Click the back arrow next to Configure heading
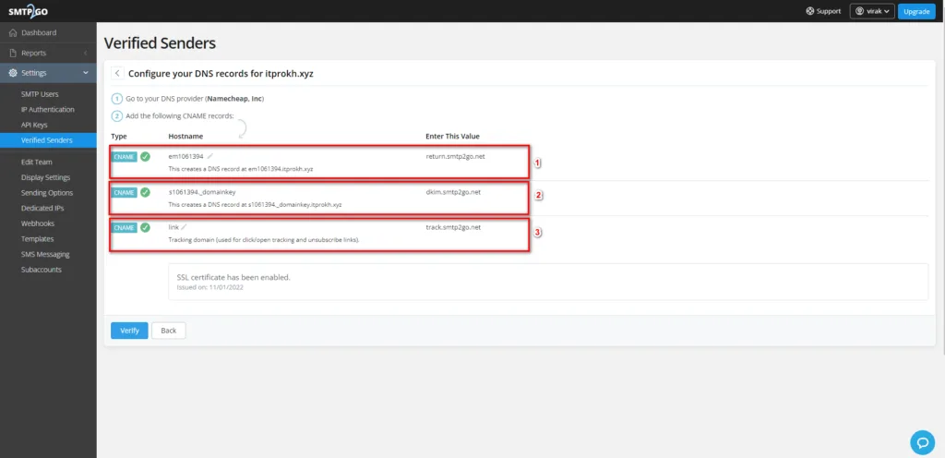 (x=117, y=73)
